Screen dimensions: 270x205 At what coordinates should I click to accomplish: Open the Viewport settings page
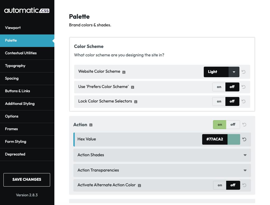pos(27,28)
